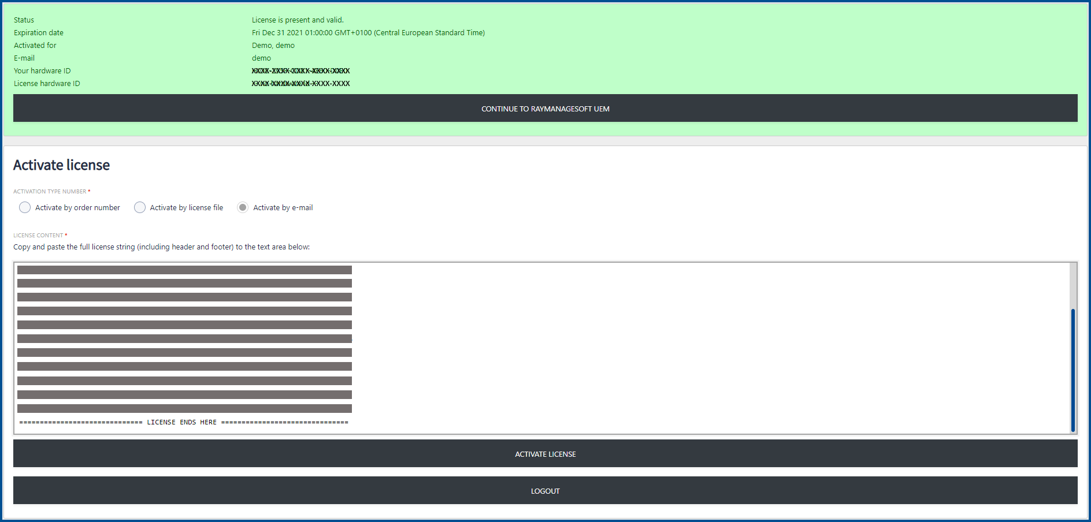This screenshot has height=522, width=1091.
Task: Click the License Content field label
Action: (38, 236)
